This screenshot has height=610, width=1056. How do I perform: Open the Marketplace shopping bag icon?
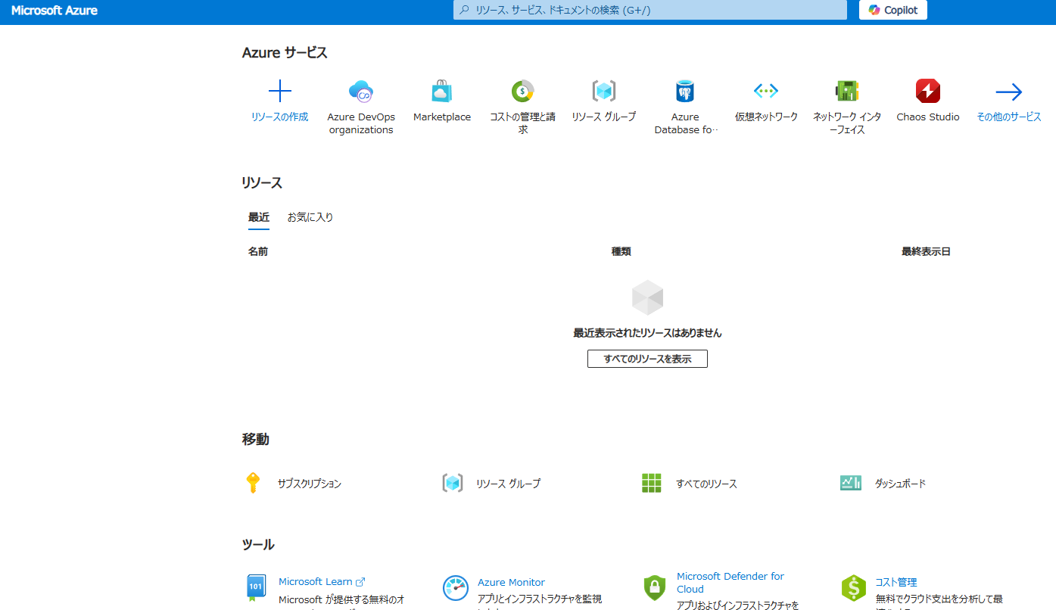(x=442, y=91)
